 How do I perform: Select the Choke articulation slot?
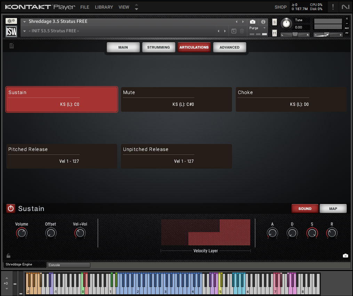coord(291,99)
